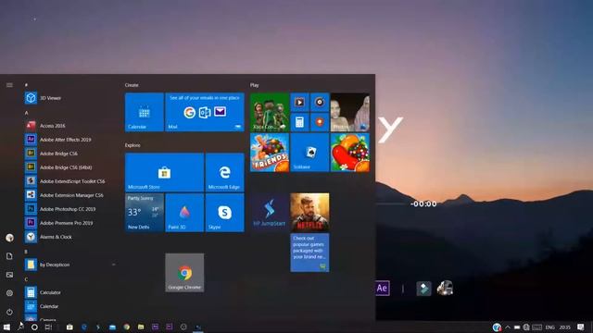The height and width of the screenshot is (333, 593).
Task: Expand the Start menu hamburger button
Action: pos(9,85)
